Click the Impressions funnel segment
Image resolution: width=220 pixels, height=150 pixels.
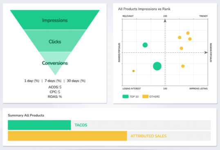point(55,20)
